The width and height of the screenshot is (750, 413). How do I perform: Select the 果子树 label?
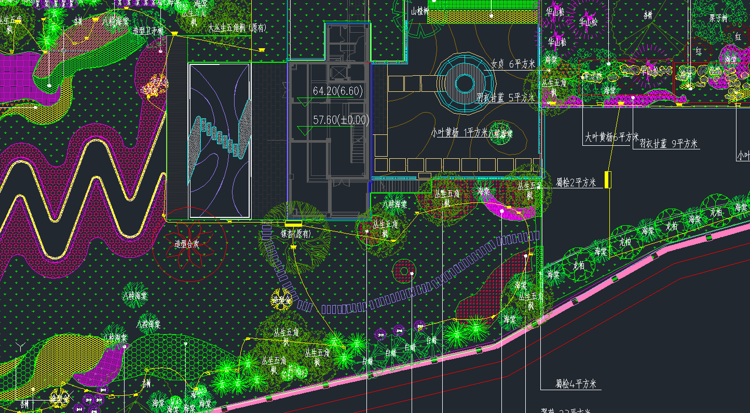point(718,18)
